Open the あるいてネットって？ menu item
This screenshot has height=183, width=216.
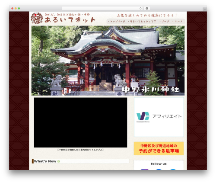[x=142, y=22]
